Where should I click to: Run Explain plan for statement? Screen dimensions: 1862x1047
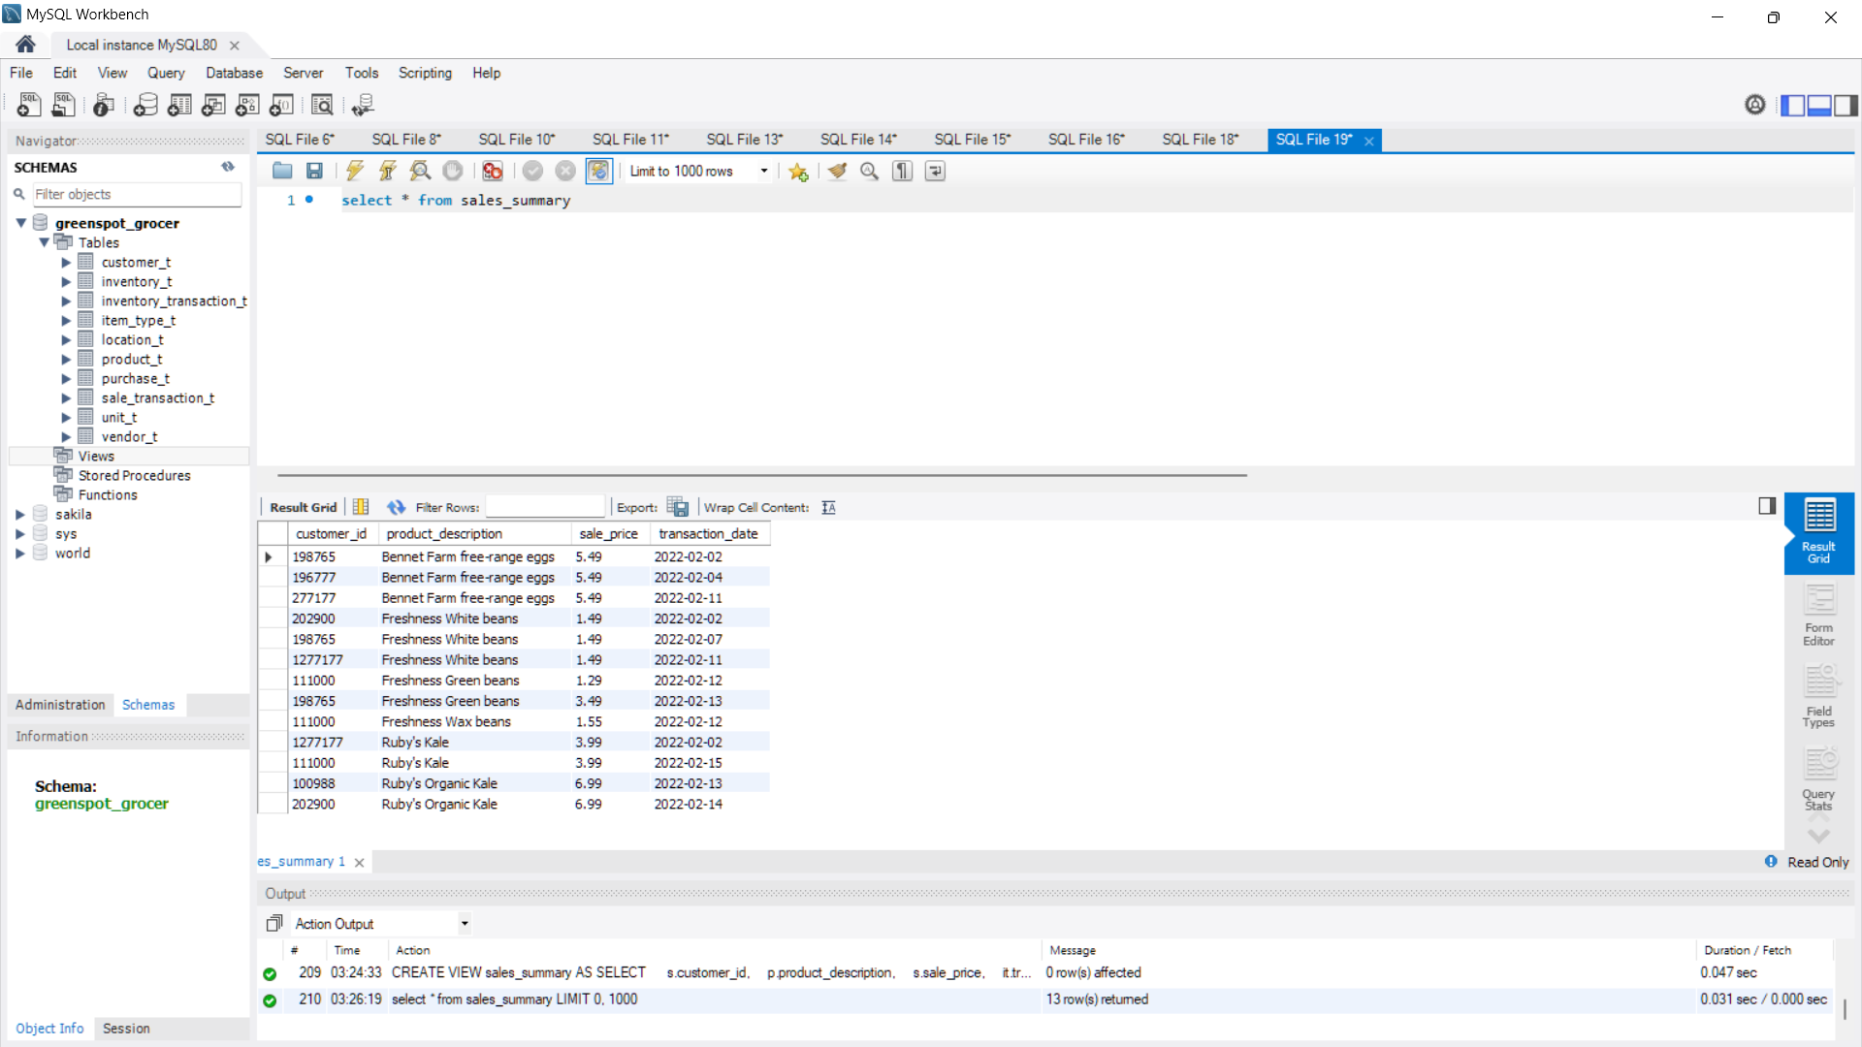coord(420,171)
